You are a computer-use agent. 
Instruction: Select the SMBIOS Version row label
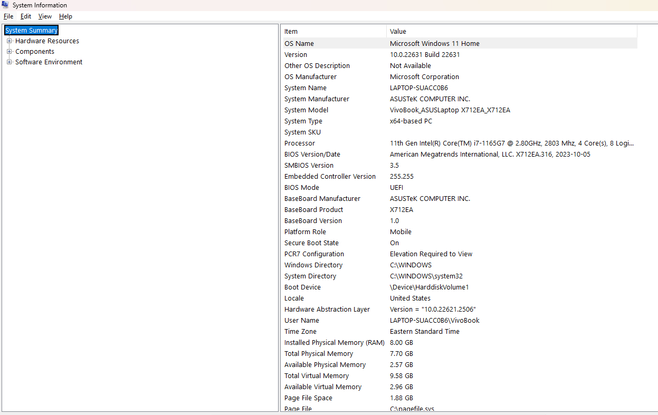(309, 166)
